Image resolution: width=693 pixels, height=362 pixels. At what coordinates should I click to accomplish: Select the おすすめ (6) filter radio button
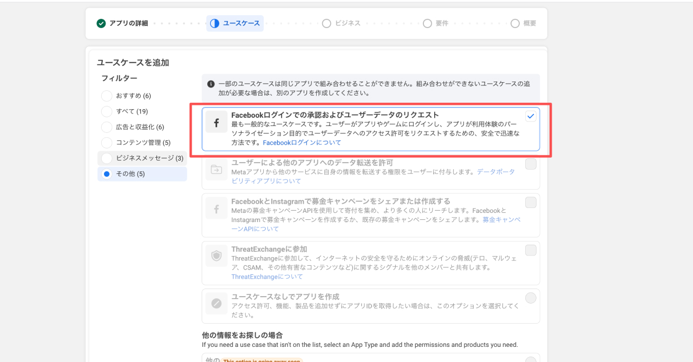pos(107,96)
